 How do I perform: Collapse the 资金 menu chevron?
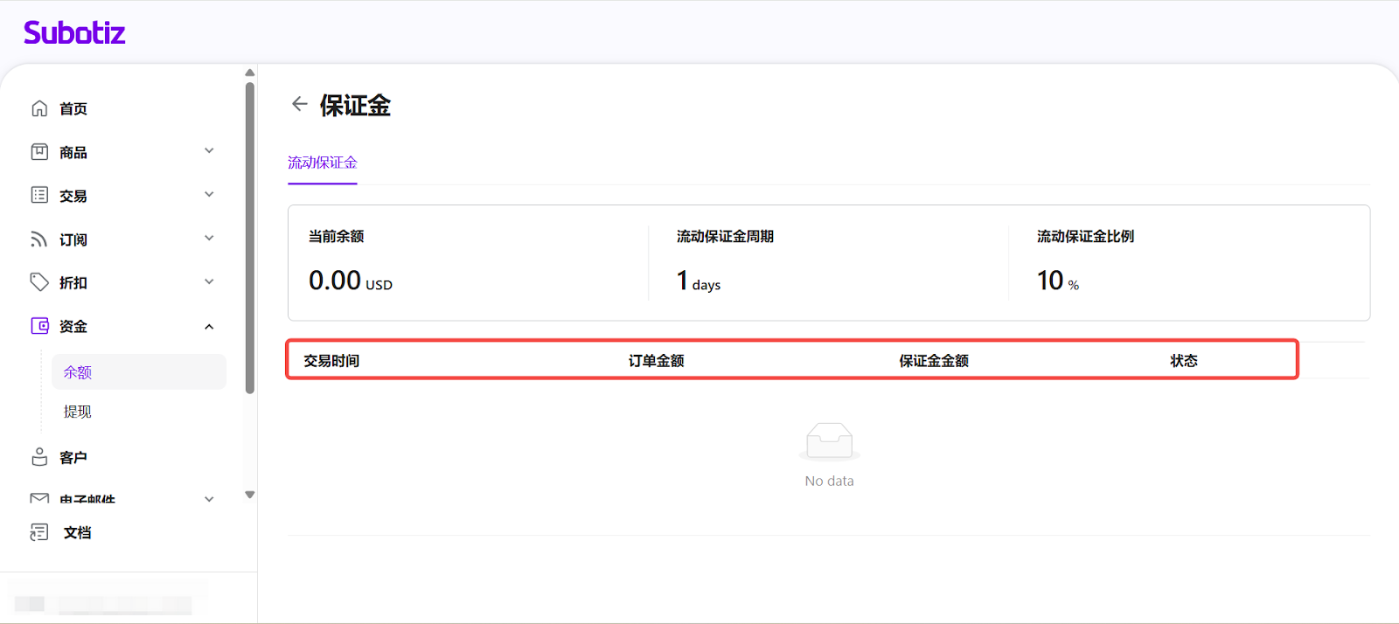click(x=209, y=327)
